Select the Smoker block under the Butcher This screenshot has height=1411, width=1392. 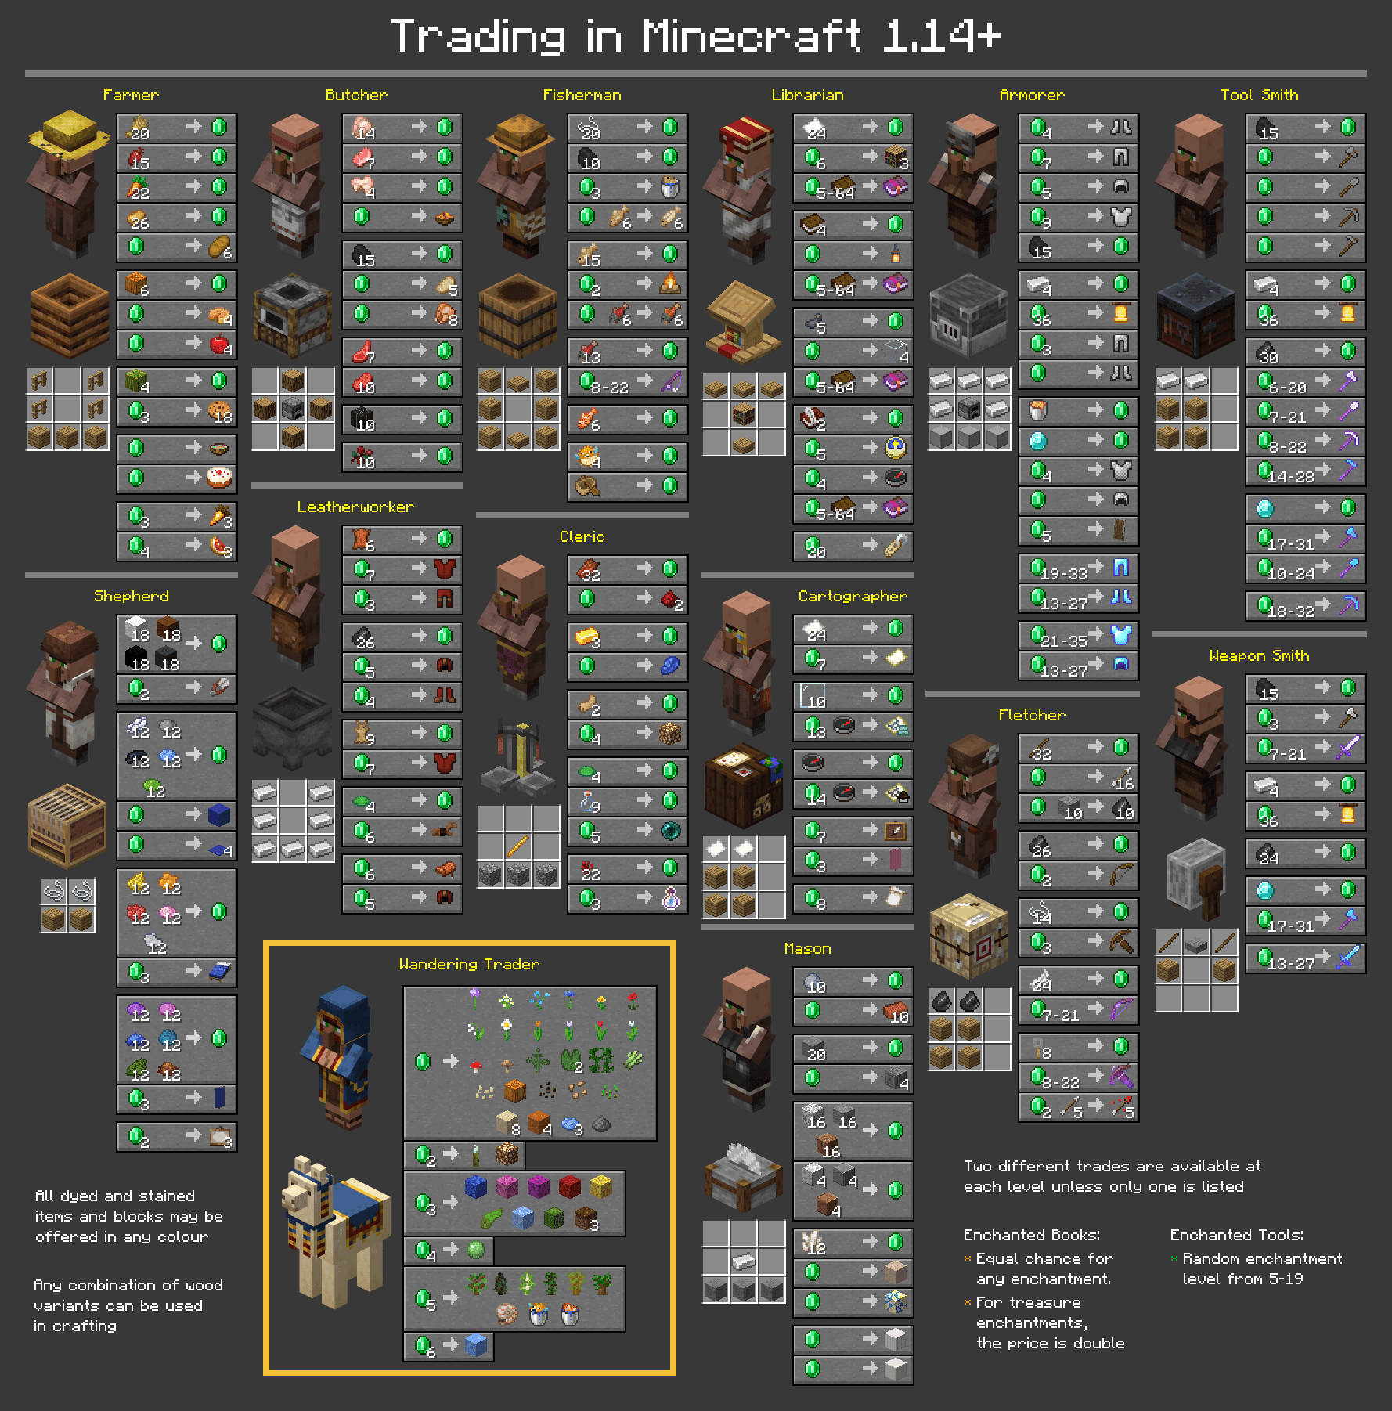click(x=294, y=316)
